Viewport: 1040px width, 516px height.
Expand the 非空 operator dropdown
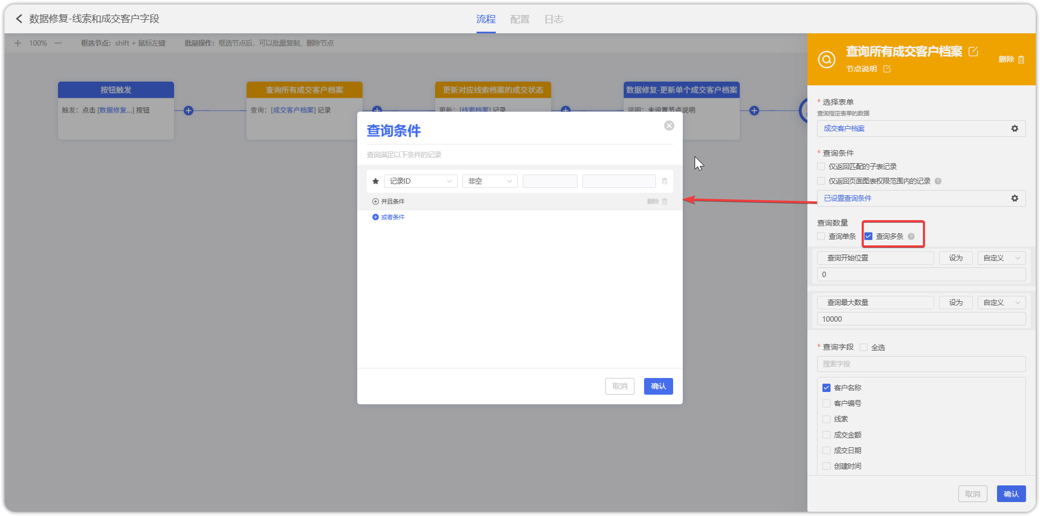(x=489, y=181)
